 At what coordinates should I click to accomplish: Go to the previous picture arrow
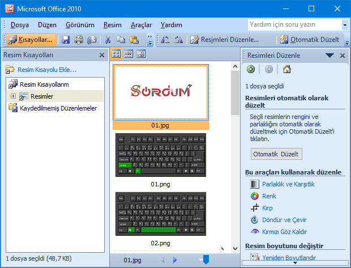162,260
